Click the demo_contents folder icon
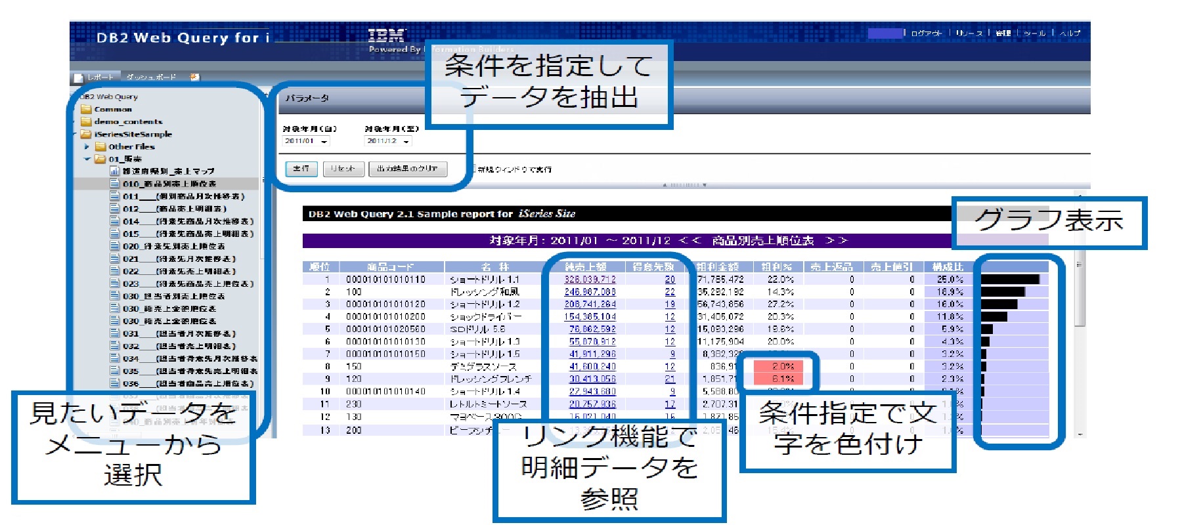 click(x=86, y=122)
